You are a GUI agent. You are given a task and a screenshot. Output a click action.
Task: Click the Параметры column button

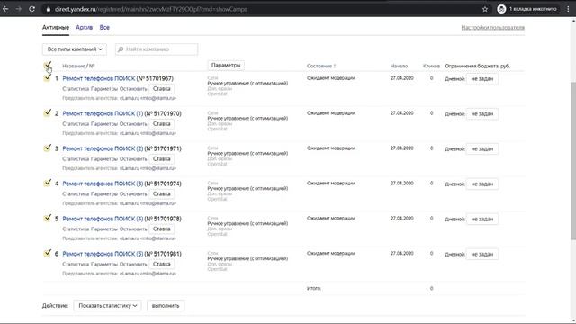pos(226,66)
